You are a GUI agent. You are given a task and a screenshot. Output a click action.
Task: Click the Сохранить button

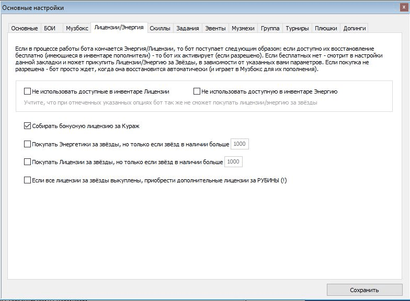[365, 290]
